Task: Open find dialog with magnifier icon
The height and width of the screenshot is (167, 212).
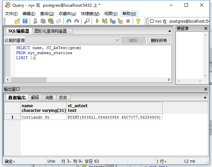Action: (87, 21)
